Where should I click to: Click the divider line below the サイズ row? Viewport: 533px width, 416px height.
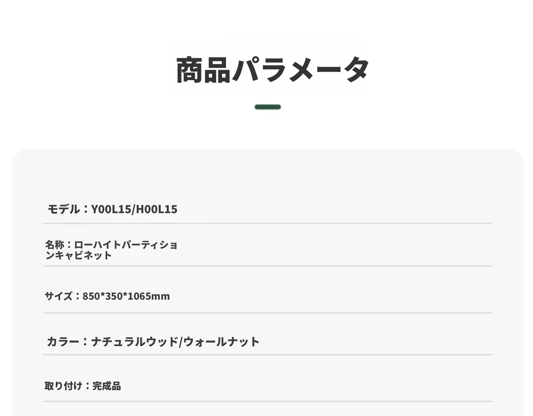click(x=268, y=313)
